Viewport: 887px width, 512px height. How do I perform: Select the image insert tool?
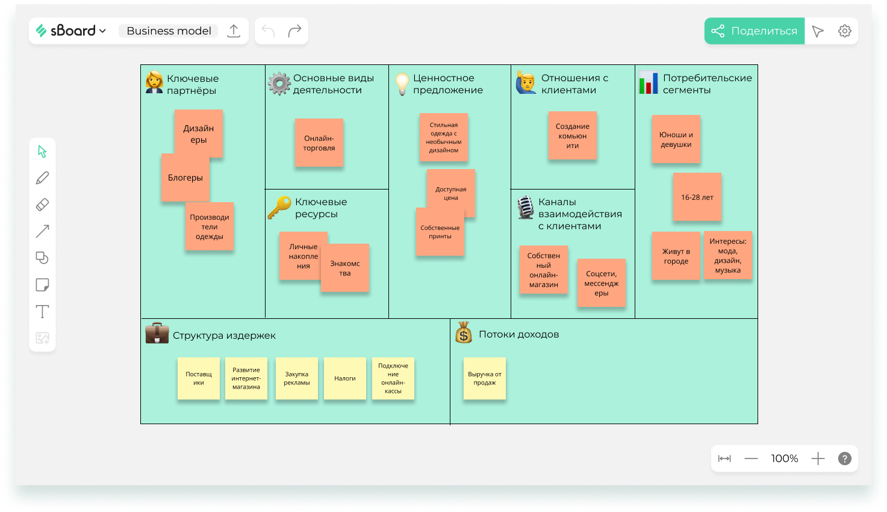[42, 338]
